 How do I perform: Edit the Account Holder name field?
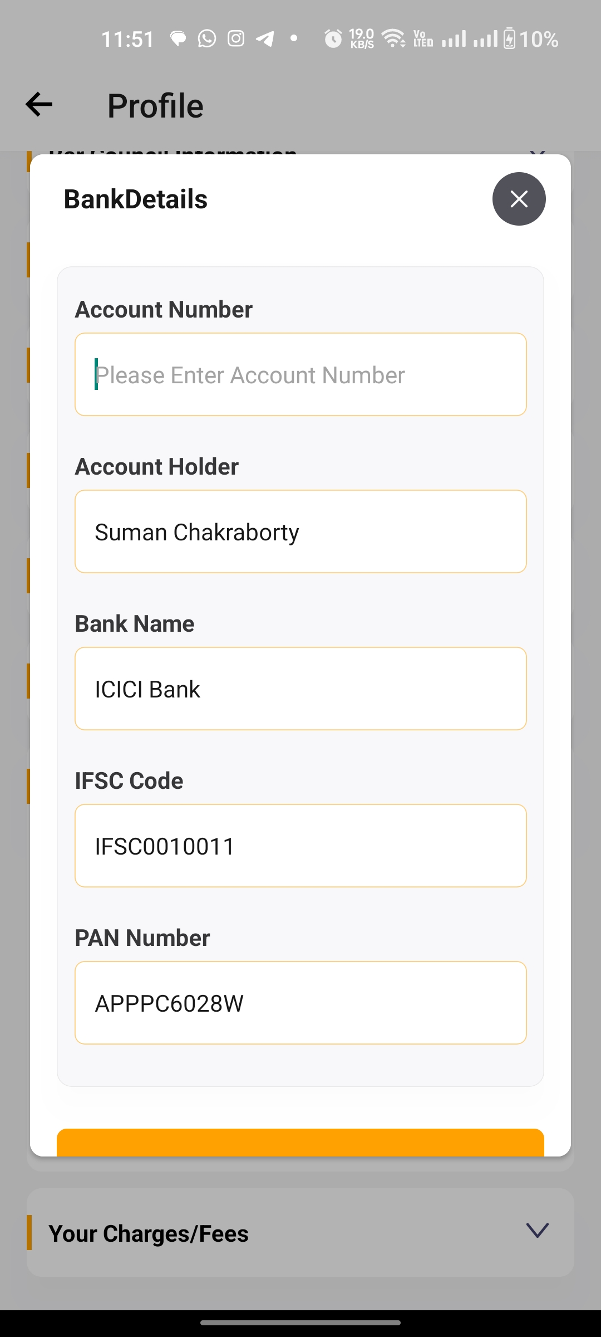[x=300, y=531]
